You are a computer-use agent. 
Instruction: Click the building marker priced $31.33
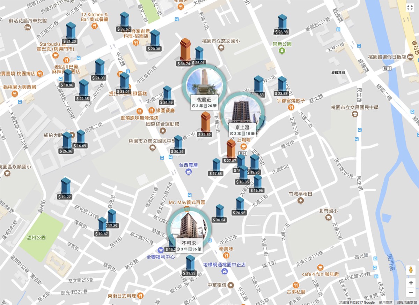coord(190,265)
